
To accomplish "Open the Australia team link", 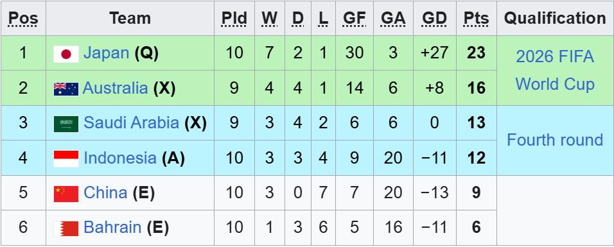I will [x=115, y=88].
